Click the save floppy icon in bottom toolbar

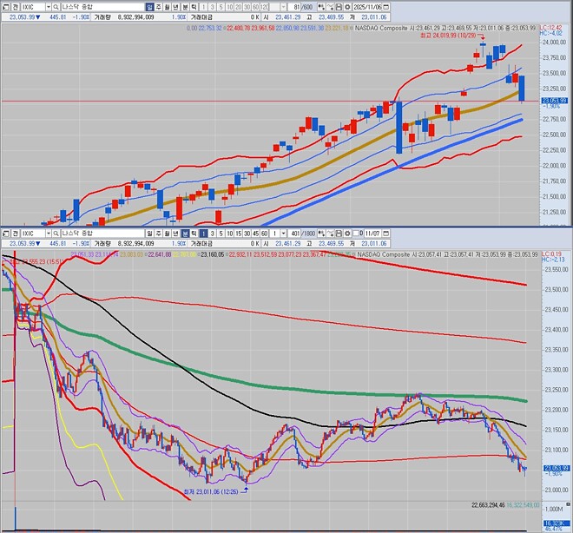coord(339,234)
